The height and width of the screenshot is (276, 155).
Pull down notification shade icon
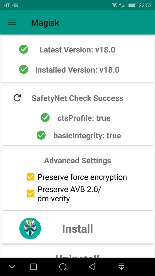[121, 267]
